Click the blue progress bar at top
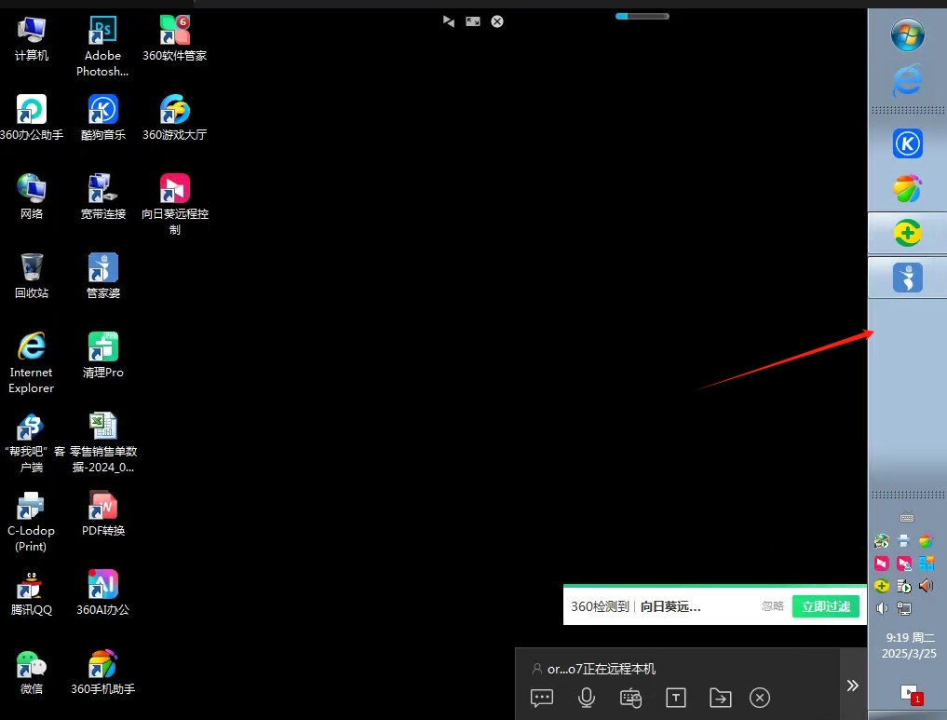 point(642,17)
